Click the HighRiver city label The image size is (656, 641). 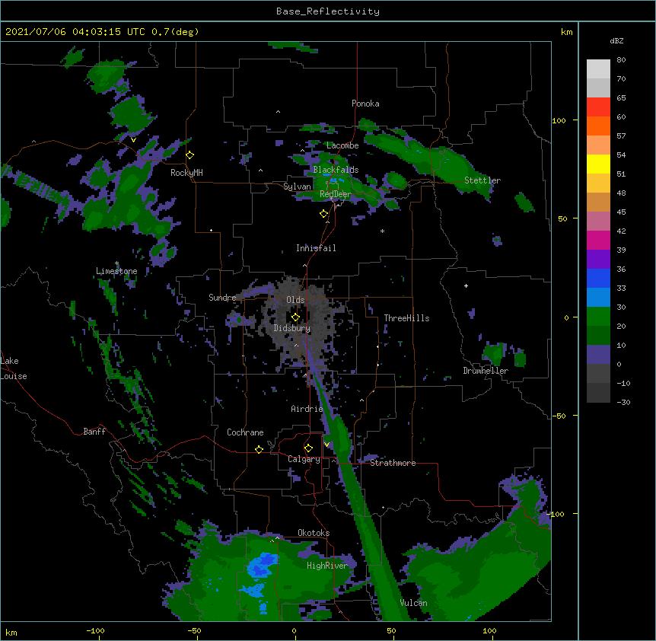327,566
